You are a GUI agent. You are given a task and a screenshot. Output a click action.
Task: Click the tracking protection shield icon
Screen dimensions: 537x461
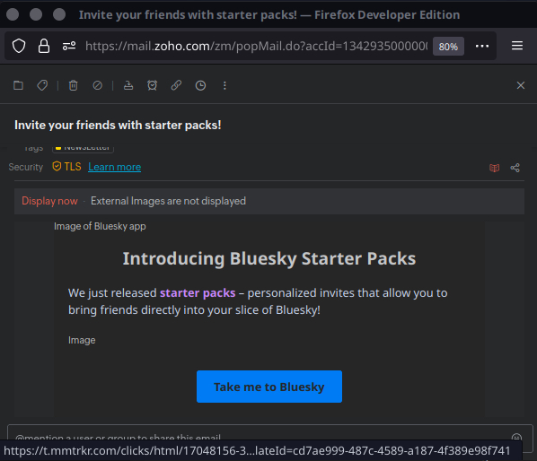19,46
